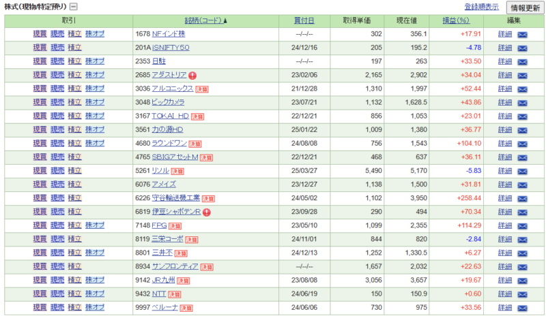Click the envelope icon for アルコニックス row

522,89
